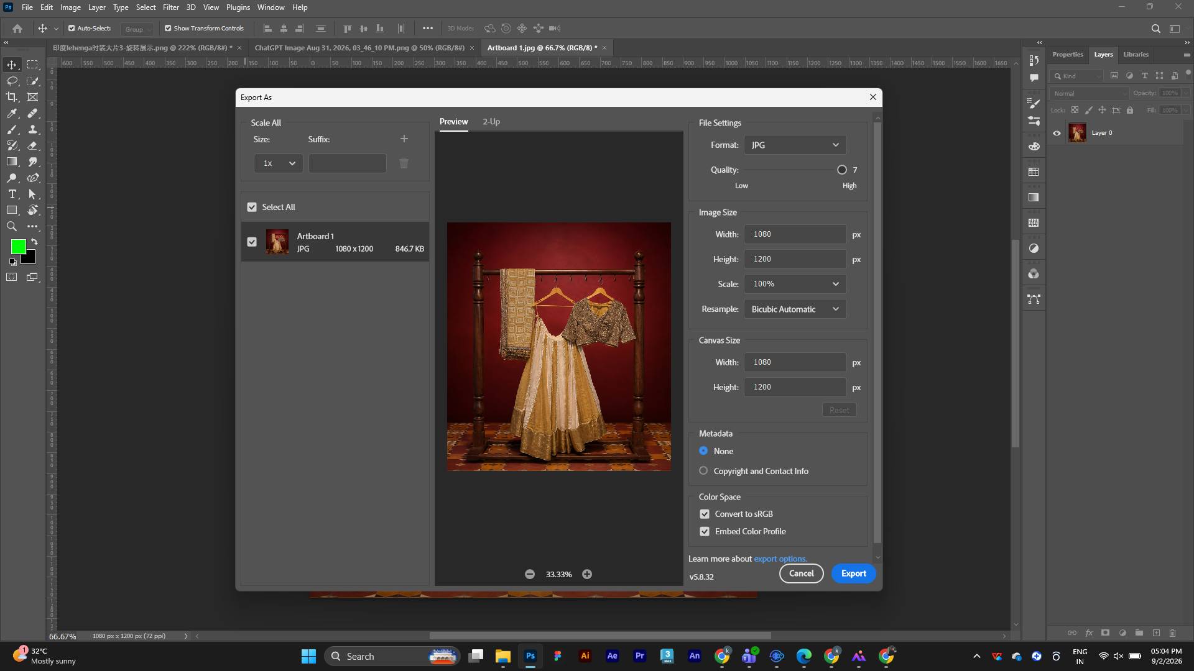The height and width of the screenshot is (671, 1194).
Task: Click the zoom in plus icon in preview
Action: 587,574
